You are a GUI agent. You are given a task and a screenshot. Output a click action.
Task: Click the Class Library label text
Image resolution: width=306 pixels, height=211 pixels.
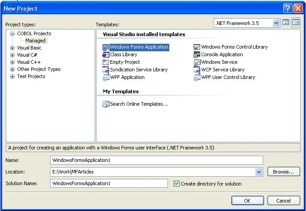point(124,54)
